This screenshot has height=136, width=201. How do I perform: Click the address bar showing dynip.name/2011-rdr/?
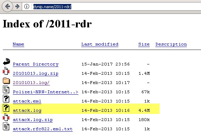115,6
